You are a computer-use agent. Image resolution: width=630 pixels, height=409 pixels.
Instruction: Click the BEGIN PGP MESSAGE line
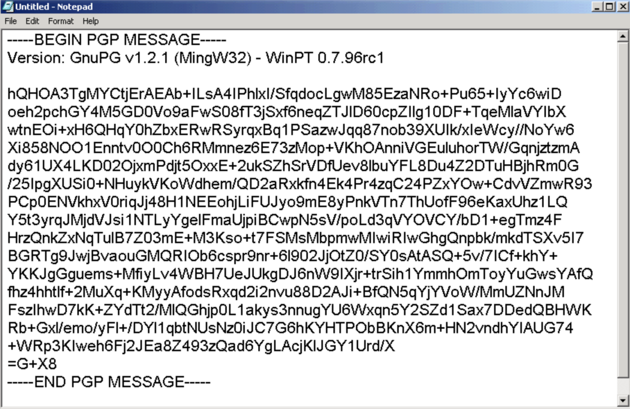pyautogui.click(x=117, y=40)
